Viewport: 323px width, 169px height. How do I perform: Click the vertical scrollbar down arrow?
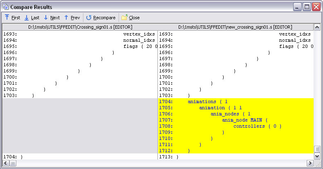pos(317,156)
